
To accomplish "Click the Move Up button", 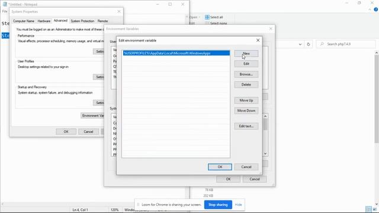I will [246, 100].
